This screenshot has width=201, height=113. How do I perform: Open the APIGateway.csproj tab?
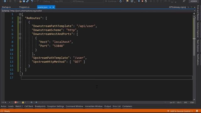[177, 7]
